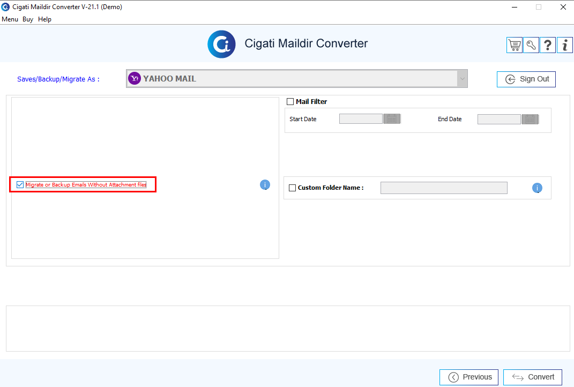Open the Buy menu
The image size is (574, 387).
28,19
